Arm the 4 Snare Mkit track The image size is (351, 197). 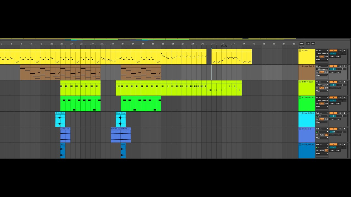[x=344, y=97]
